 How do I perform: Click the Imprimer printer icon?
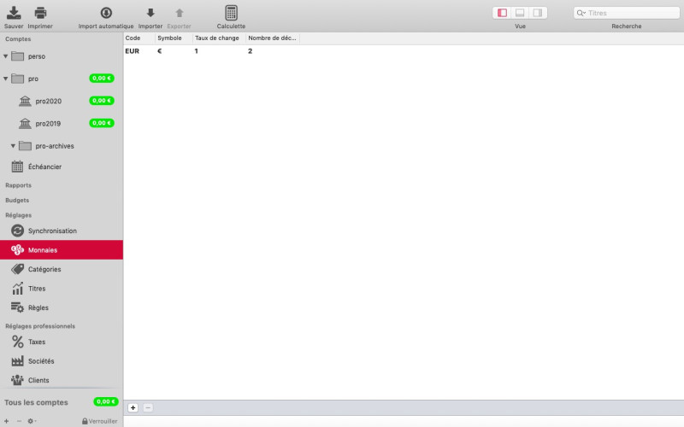(x=40, y=13)
